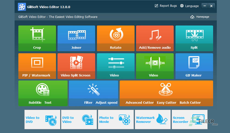This screenshot has width=230, height=133.
Task: Click the GiliSoft film reel app logo
Action: (x=22, y=7)
